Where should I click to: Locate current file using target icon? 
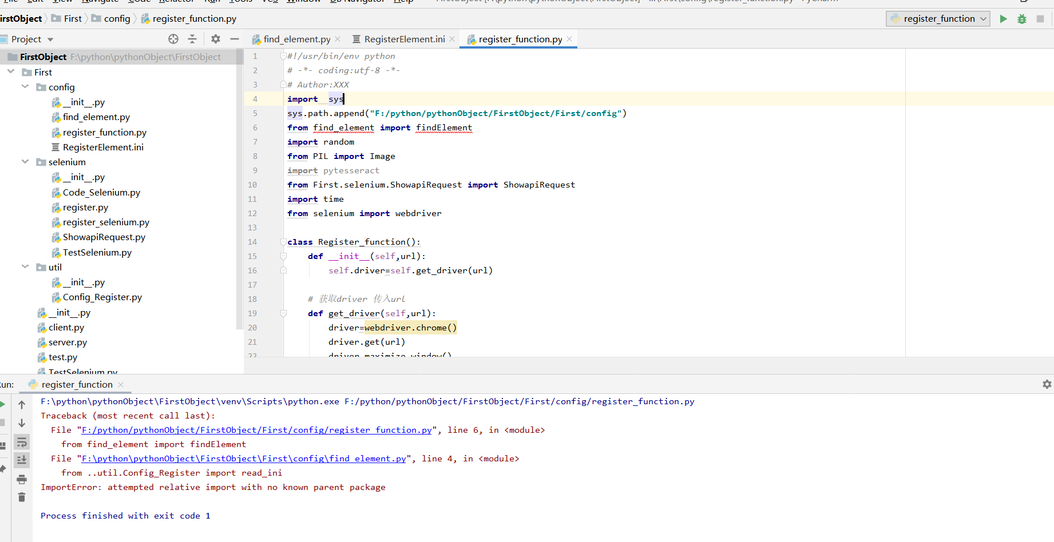tap(173, 39)
